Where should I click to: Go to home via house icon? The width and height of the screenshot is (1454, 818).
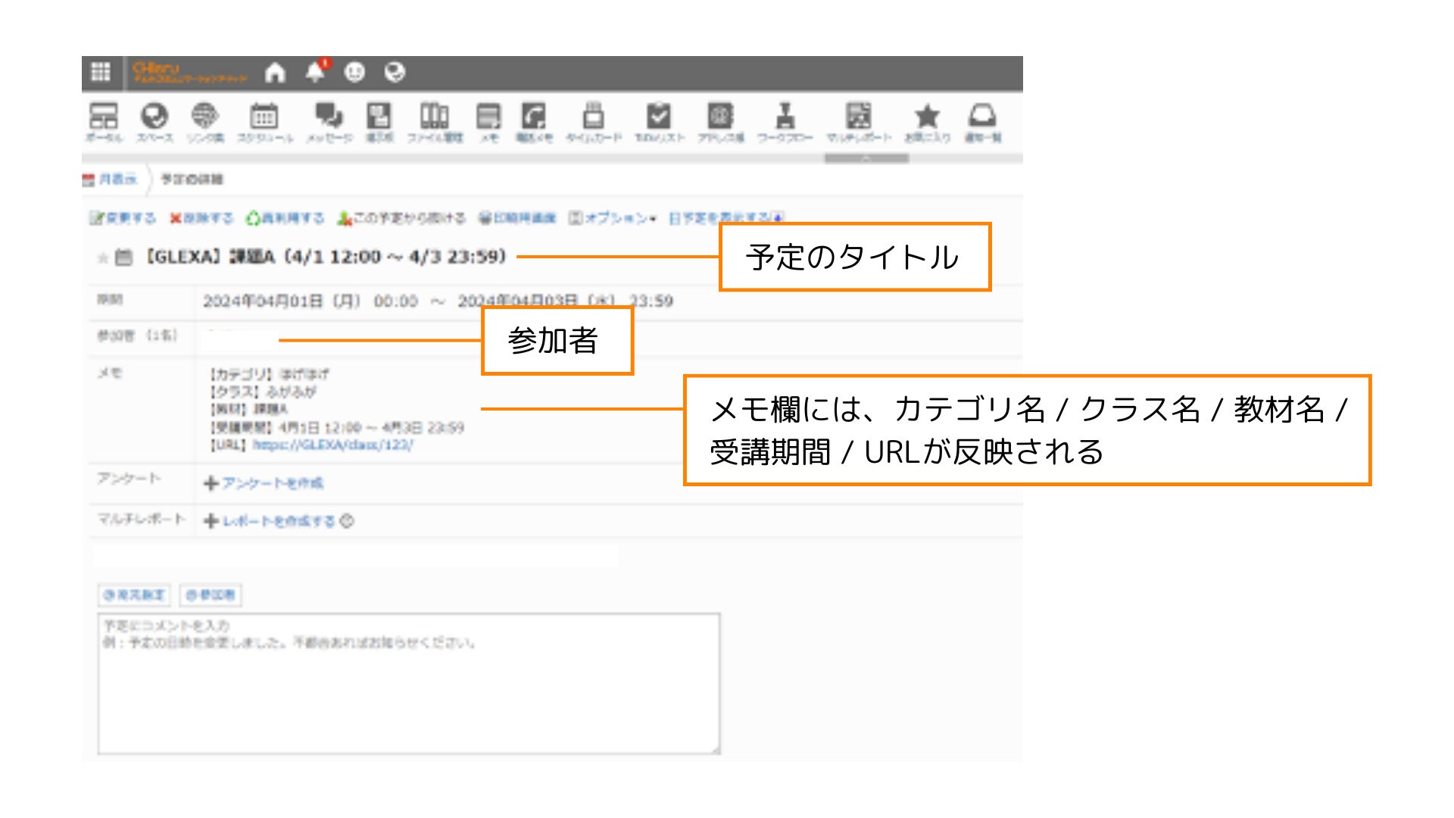tap(275, 73)
